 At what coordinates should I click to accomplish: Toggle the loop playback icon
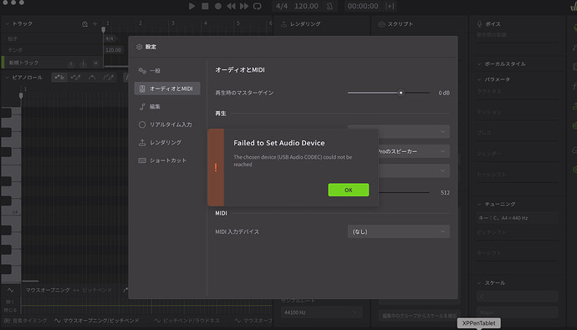[x=258, y=6]
